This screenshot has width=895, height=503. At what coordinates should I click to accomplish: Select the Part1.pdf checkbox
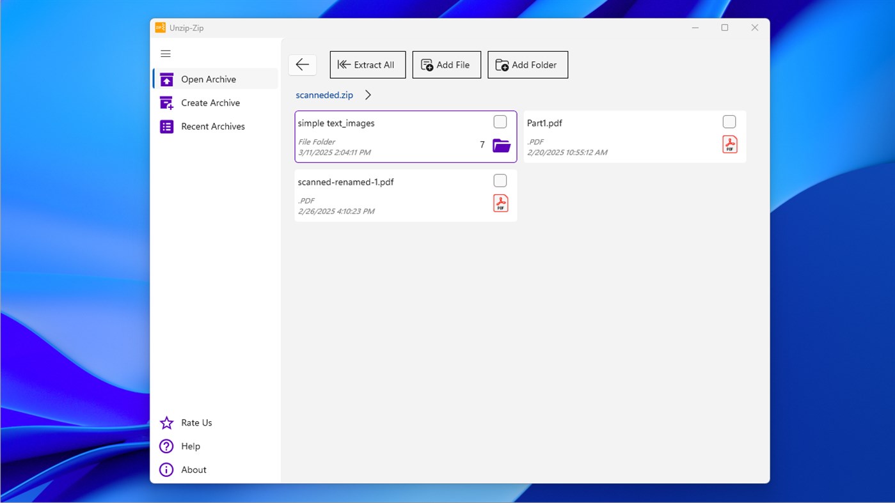(729, 121)
